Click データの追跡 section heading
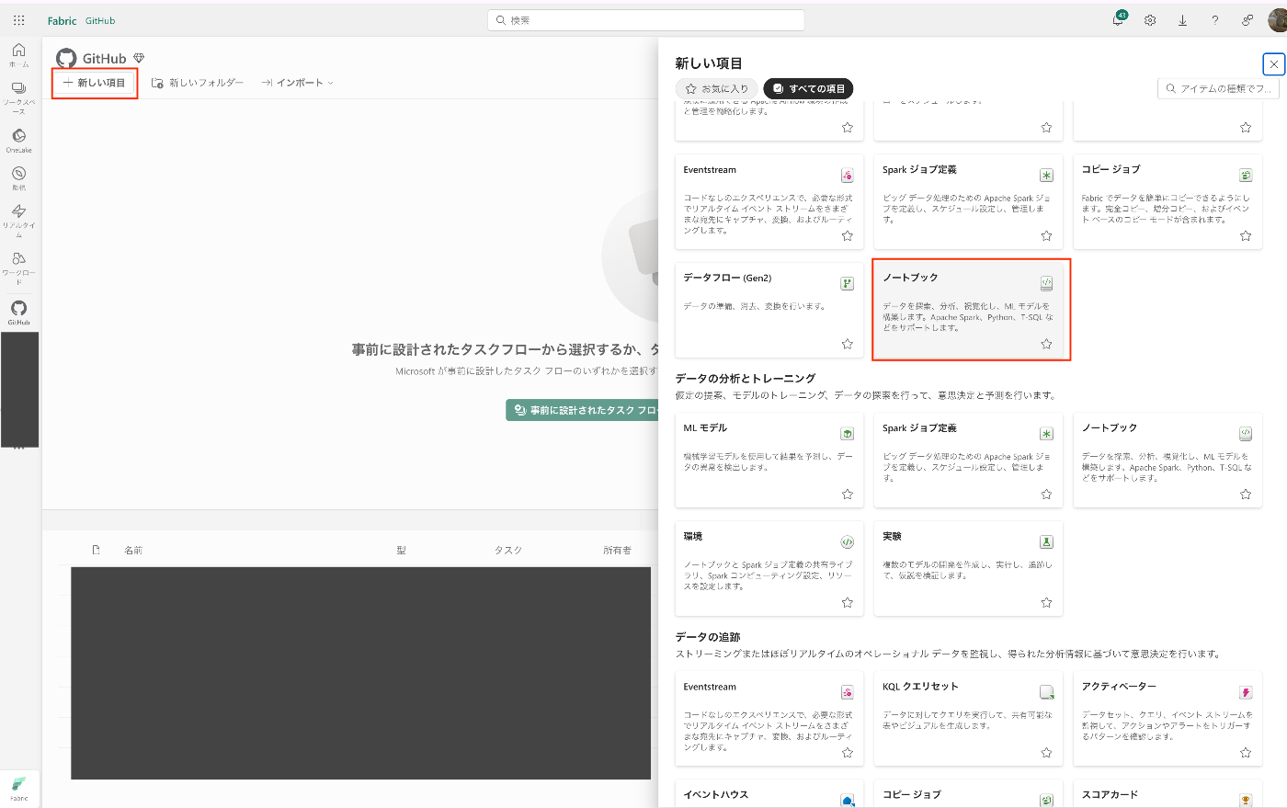 [708, 637]
